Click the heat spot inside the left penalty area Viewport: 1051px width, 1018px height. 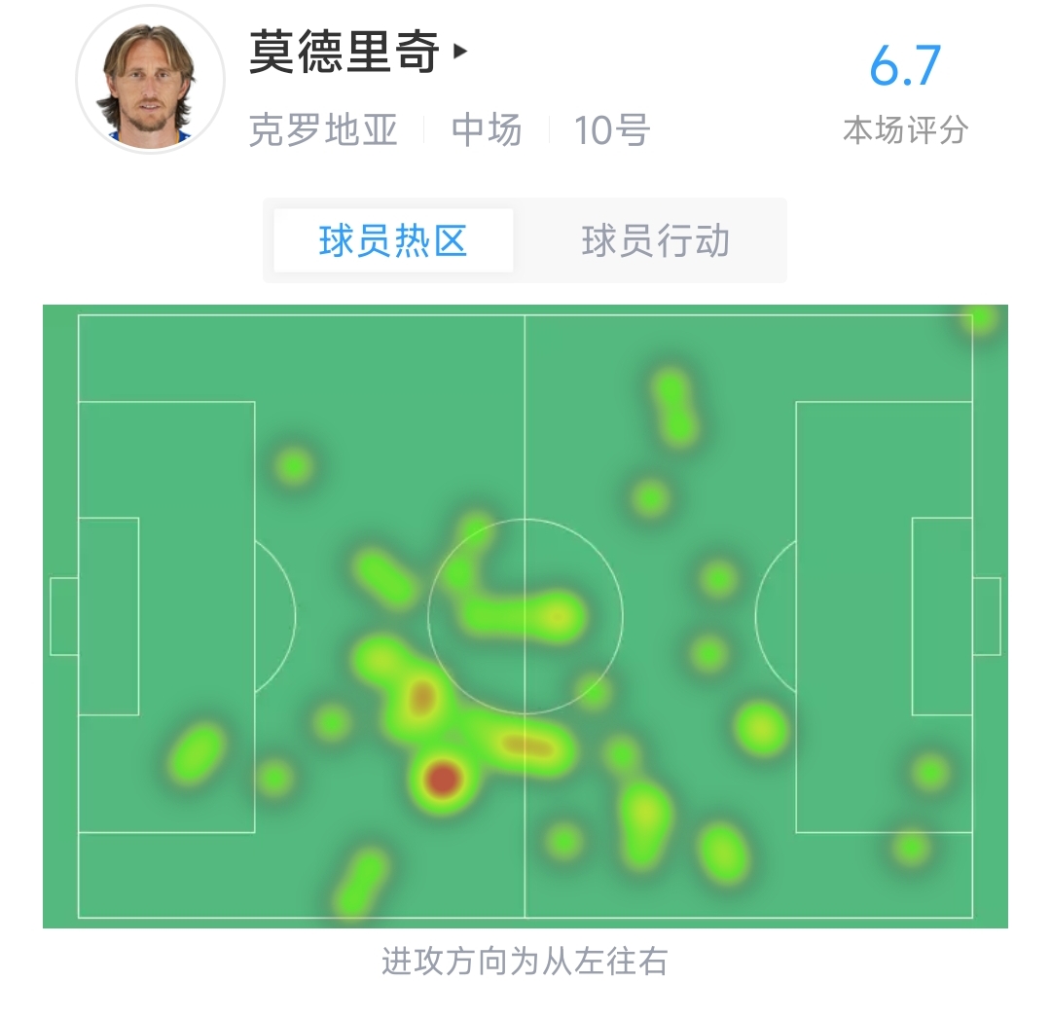197,752
